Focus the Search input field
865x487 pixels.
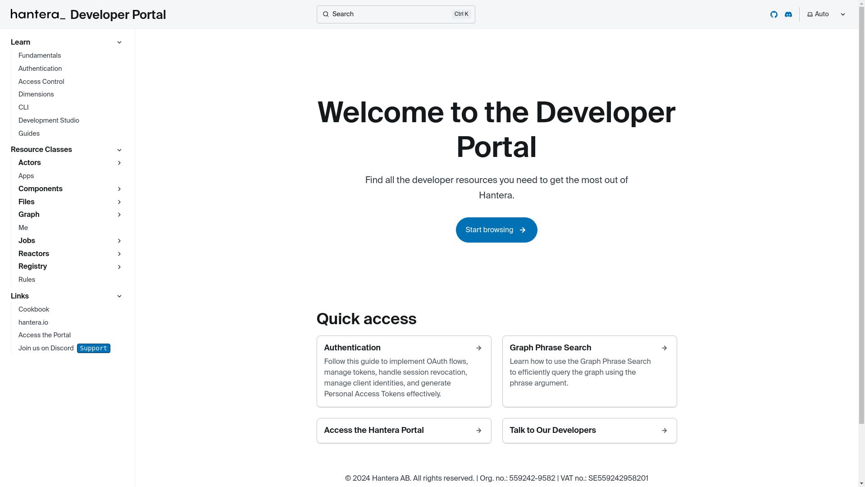(396, 14)
